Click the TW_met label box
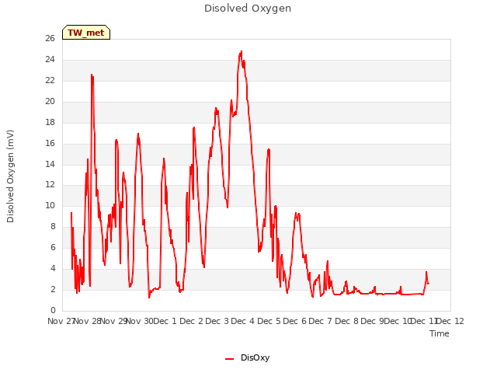This screenshot has height=373, width=497. click(86, 33)
